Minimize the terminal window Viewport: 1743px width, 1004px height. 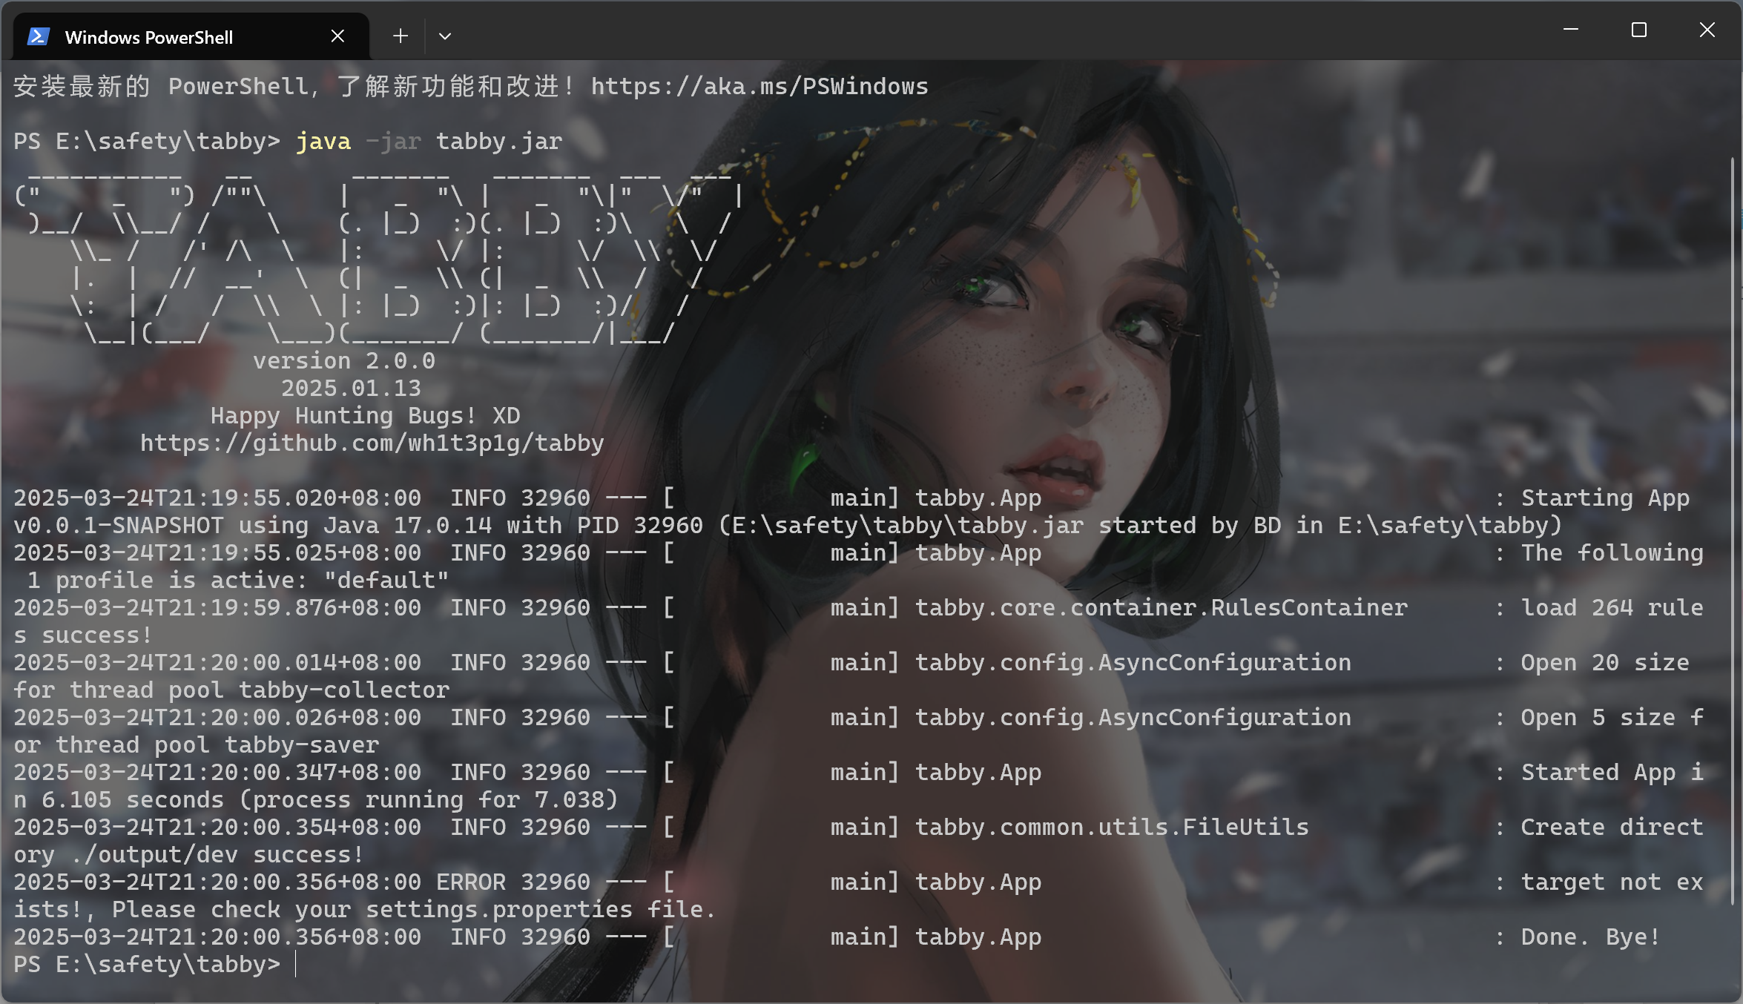tap(1570, 30)
